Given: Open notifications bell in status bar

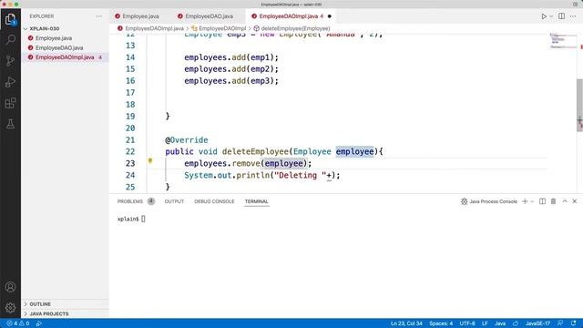Looking at the screenshot, I should (573, 323).
